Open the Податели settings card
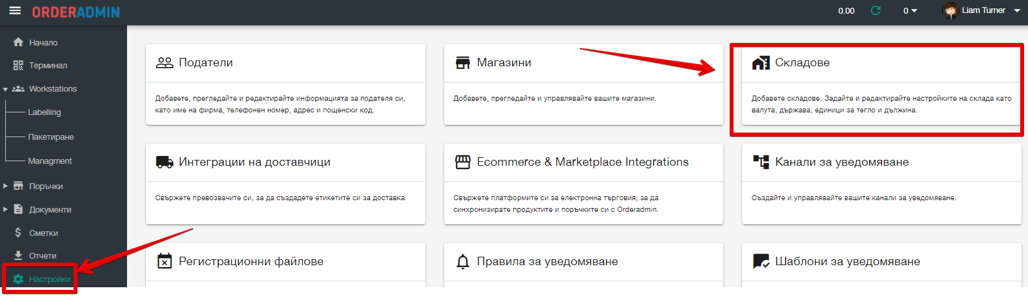This screenshot has height=297, width=1028. (x=285, y=84)
